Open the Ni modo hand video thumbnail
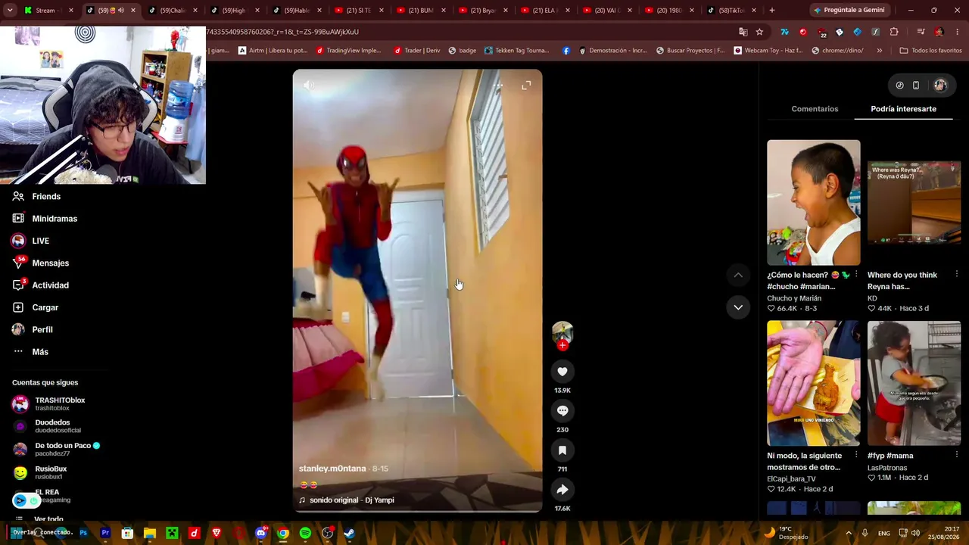This screenshot has height=545, width=969. pyautogui.click(x=814, y=383)
